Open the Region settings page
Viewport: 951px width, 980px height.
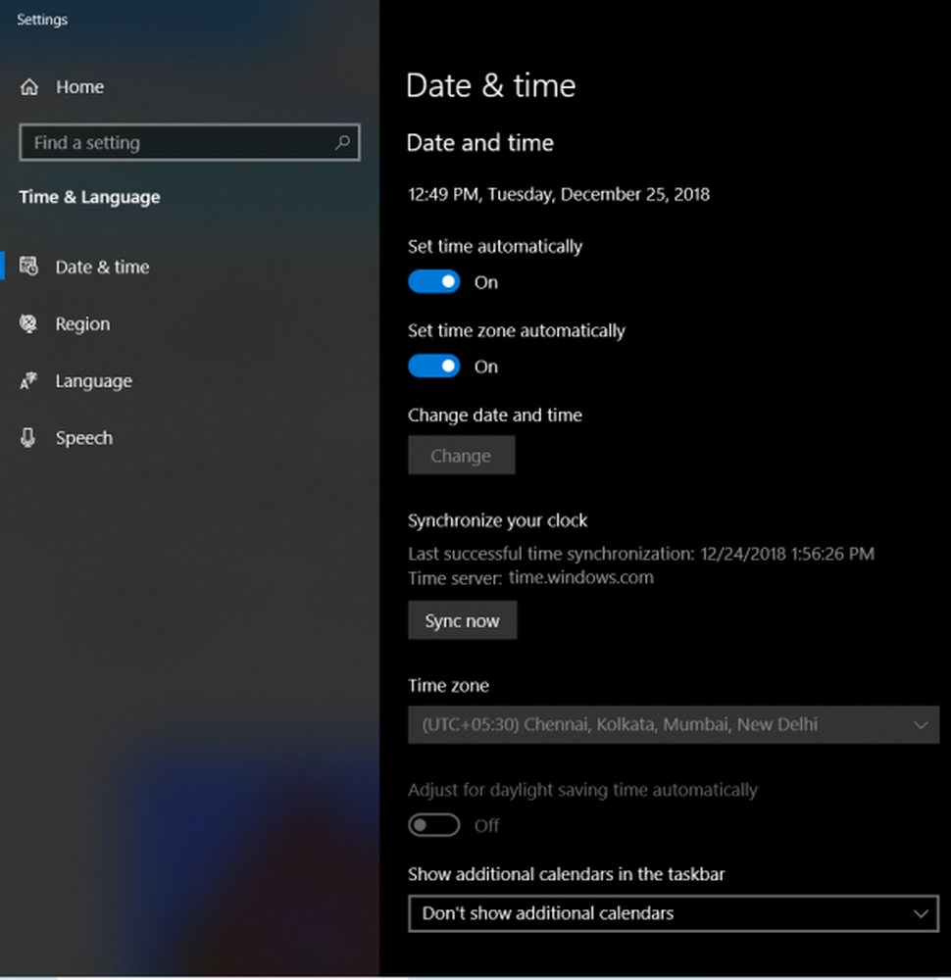pos(82,324)
